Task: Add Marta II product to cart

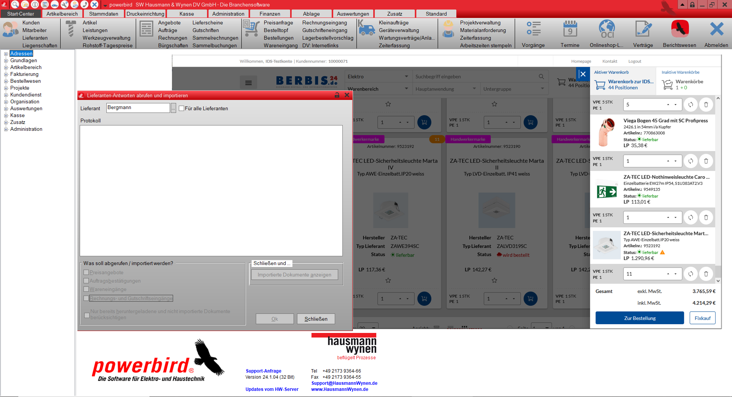Action: (530, 299)
